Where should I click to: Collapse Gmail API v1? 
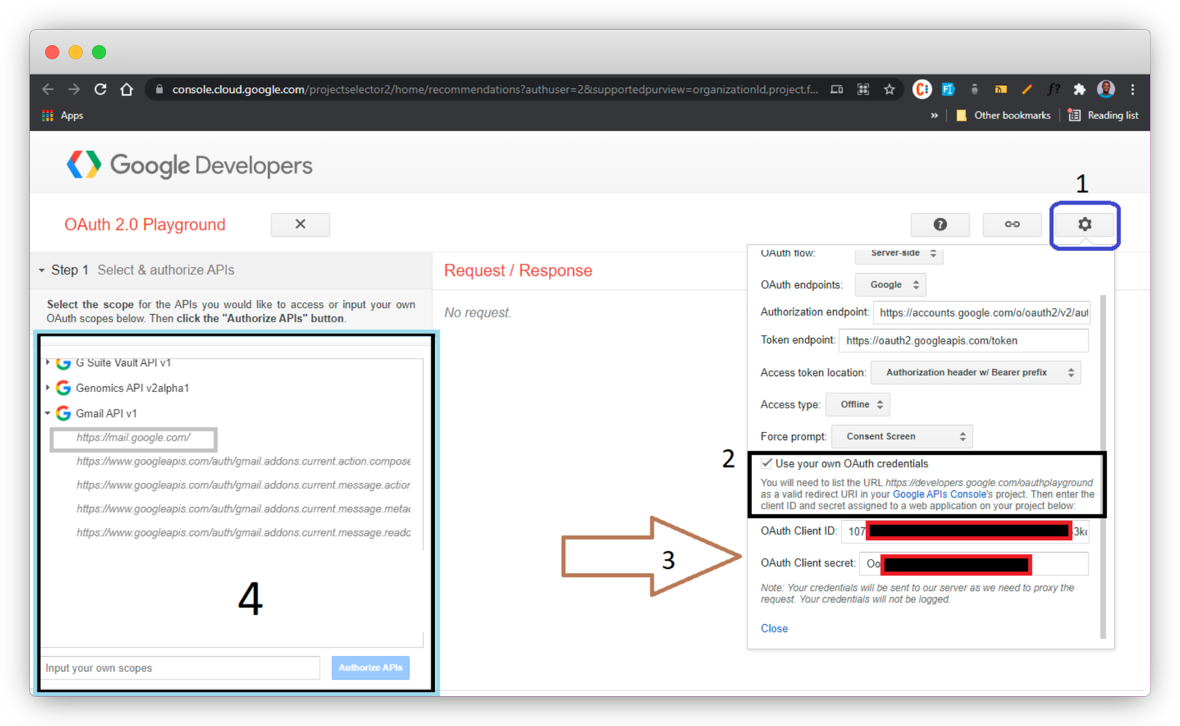point(48,414)
